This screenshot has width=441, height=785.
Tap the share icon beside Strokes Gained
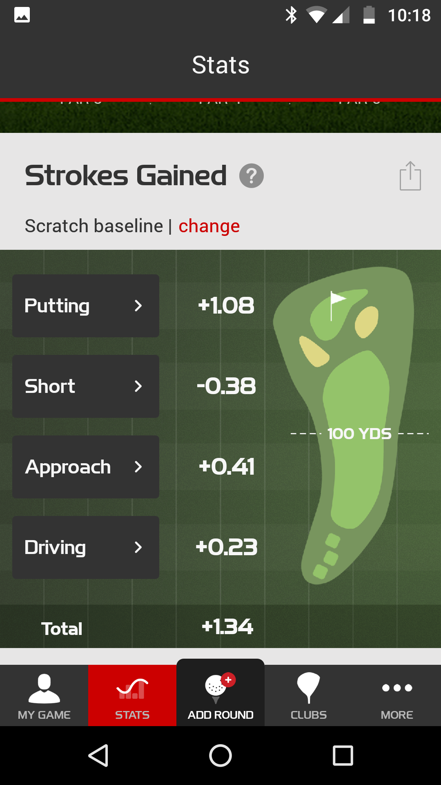410,176
